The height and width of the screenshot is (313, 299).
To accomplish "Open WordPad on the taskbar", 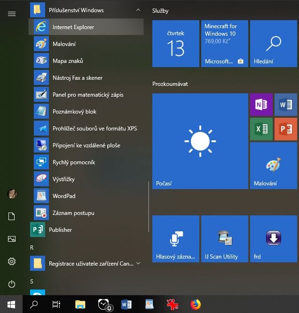I will [x=149, y=304].
